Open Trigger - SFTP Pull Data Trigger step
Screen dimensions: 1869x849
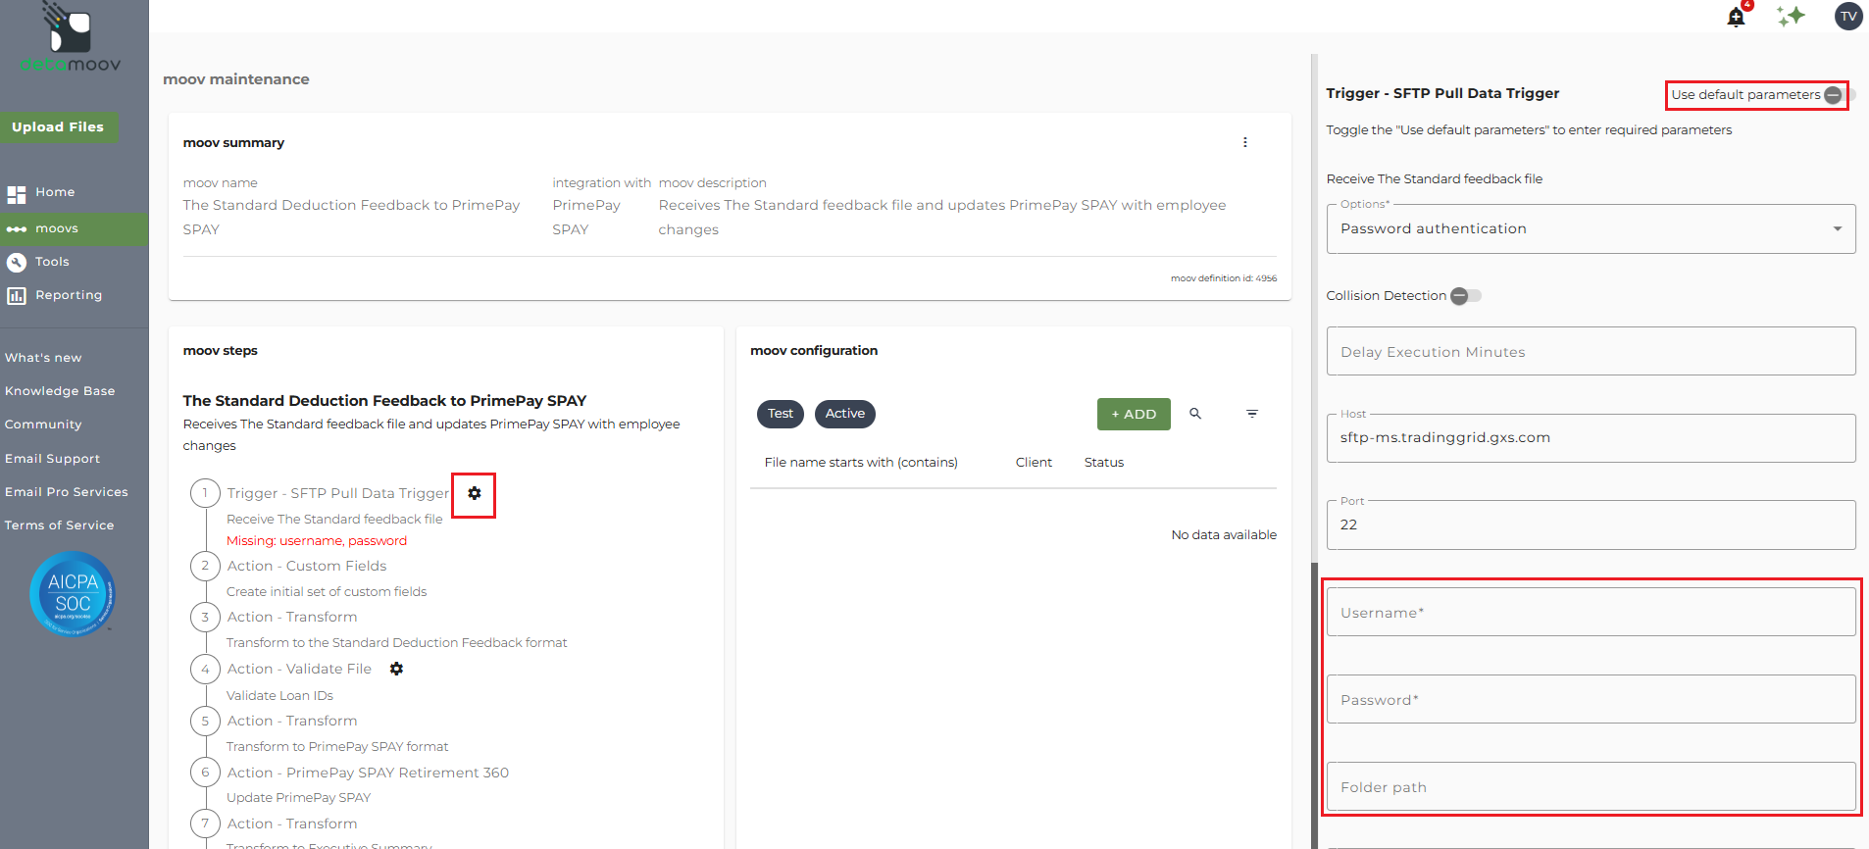[x=337, y=493]
